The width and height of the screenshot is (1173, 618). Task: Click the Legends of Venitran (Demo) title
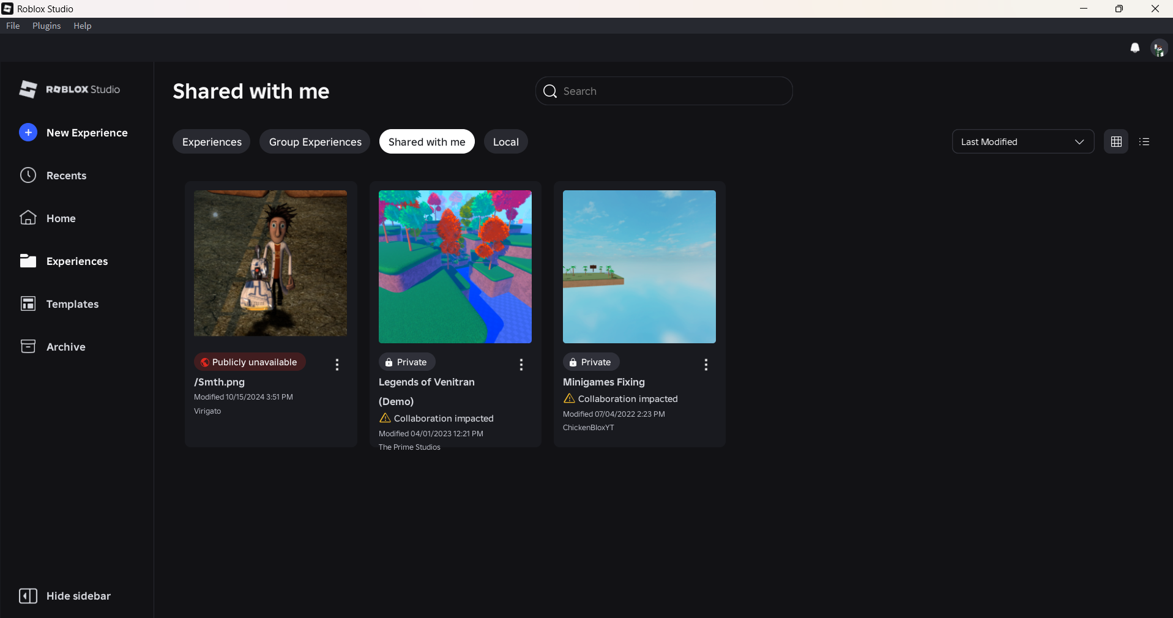(426, 392)
